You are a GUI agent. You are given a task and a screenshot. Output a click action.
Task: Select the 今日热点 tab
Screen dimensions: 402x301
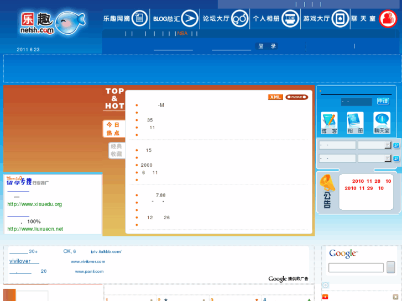pos(114,129)
